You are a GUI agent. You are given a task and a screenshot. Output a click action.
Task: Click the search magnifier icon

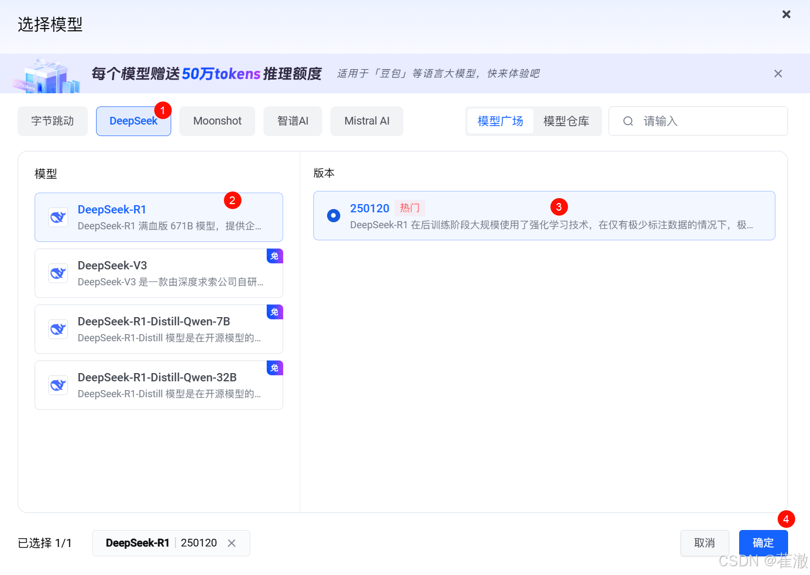coord(628,121)
